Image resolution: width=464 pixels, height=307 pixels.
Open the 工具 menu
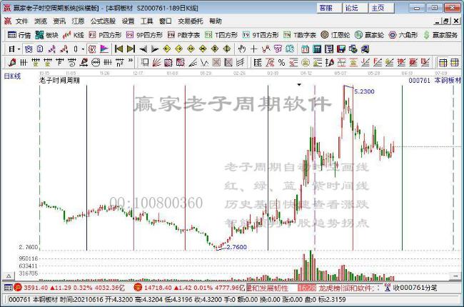[147, 21]
